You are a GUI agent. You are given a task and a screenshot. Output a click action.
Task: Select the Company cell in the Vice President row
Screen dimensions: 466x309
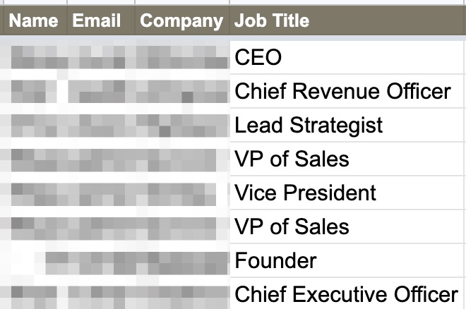click(x=181, y=193)
